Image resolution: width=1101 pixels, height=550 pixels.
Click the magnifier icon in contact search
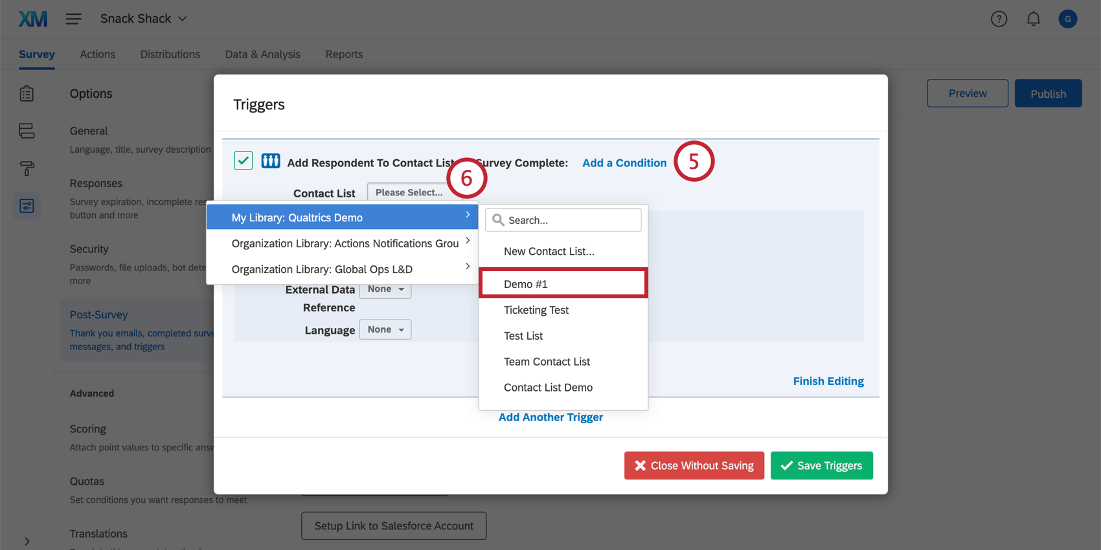pos(498,220)
